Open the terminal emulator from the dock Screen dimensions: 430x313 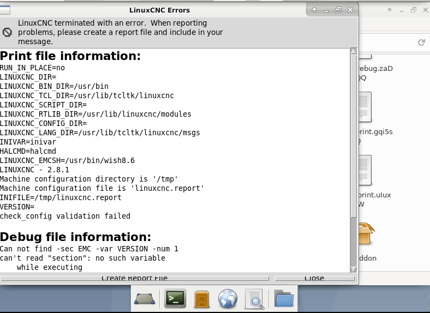pyautogui.click(x=175, y=298)
